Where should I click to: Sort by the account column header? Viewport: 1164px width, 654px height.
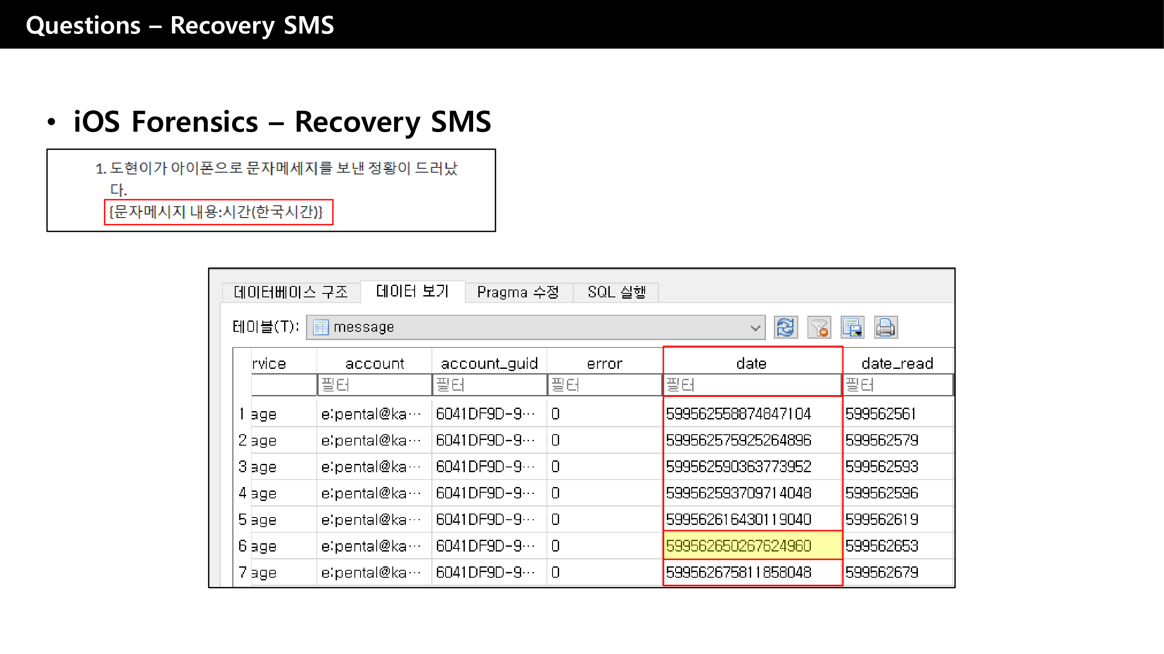pyautogui.click(x=374, y=363)
